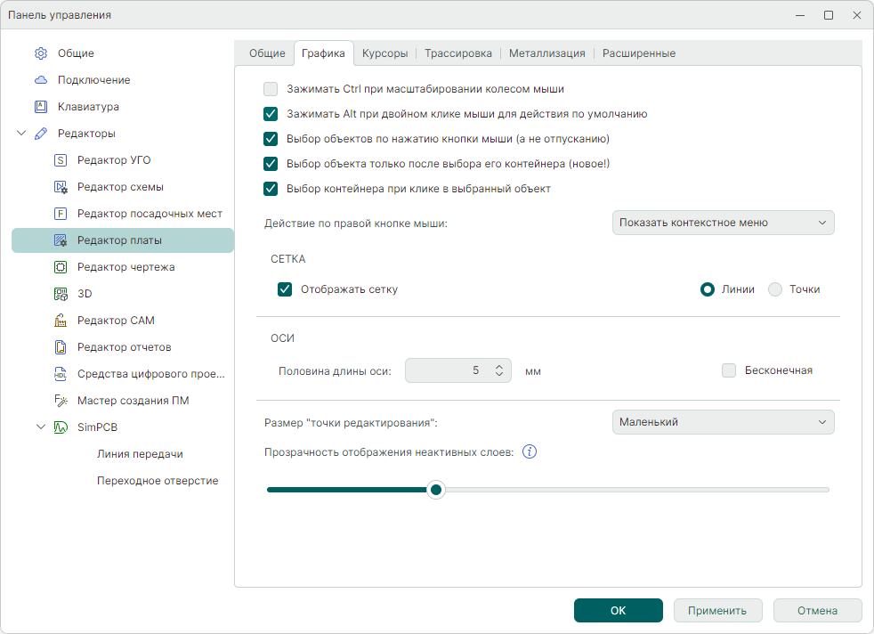Click the cloud icon for Подключение
874x634 pixels.
[41, 80]
